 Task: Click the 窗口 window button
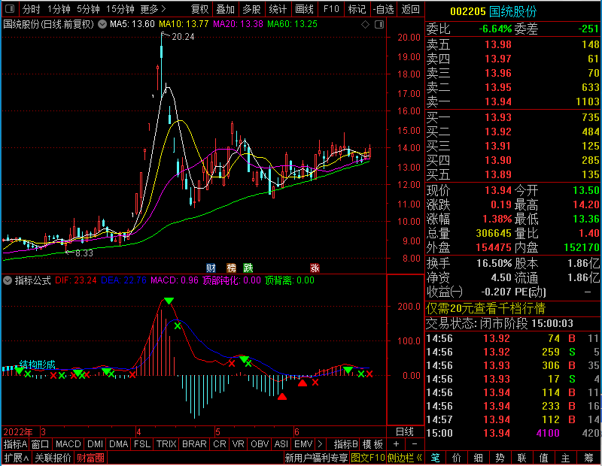(41, 444)
